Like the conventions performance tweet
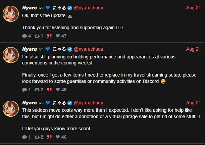The image size is (205, 145). click(58, 90)
